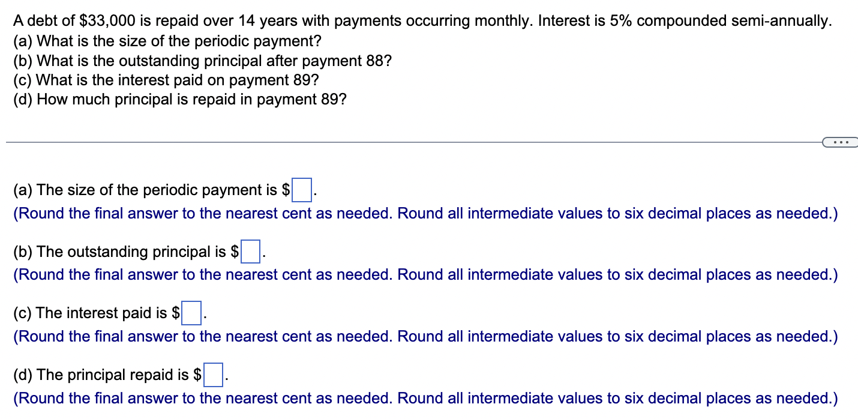This screenshot has height=419, width=858.
Task: Click the dollar sign beside the last answer box
Action: tap(199, 375)
